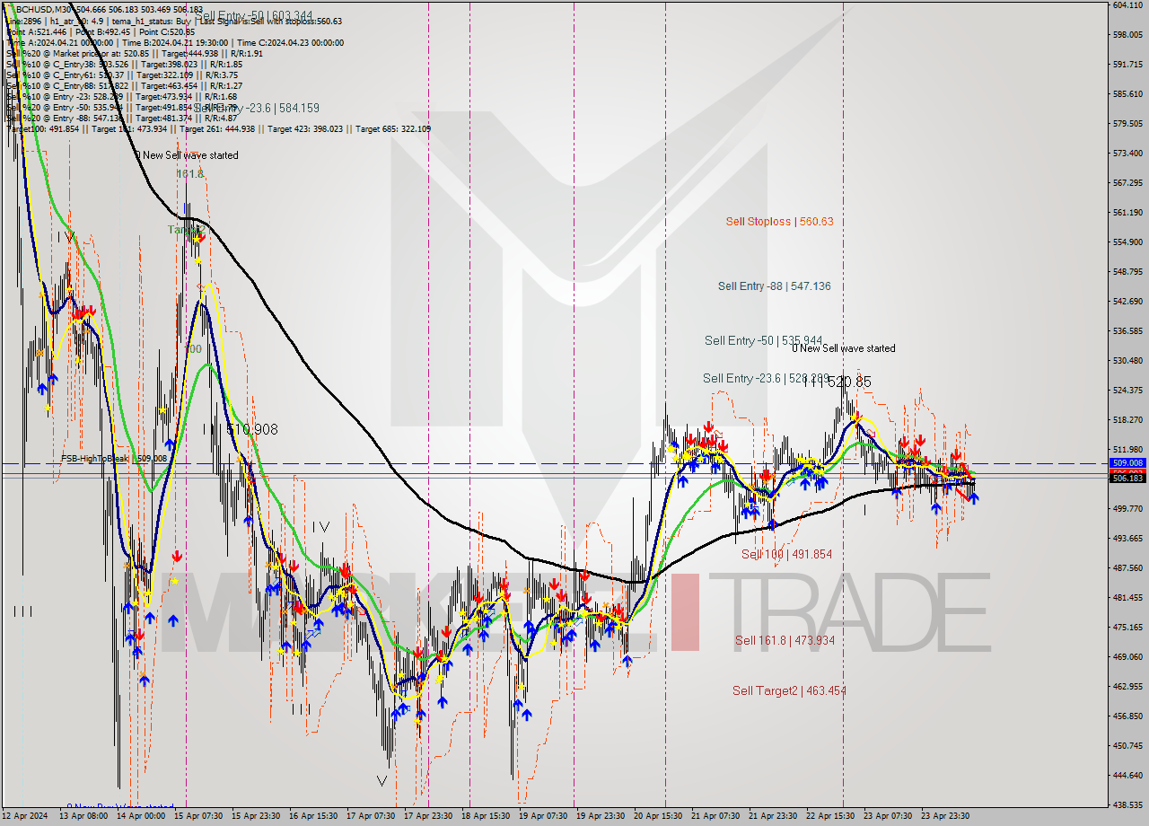Click the black 506.183 current price tag
This screenshot has width=1149, height=826.
1127,479
